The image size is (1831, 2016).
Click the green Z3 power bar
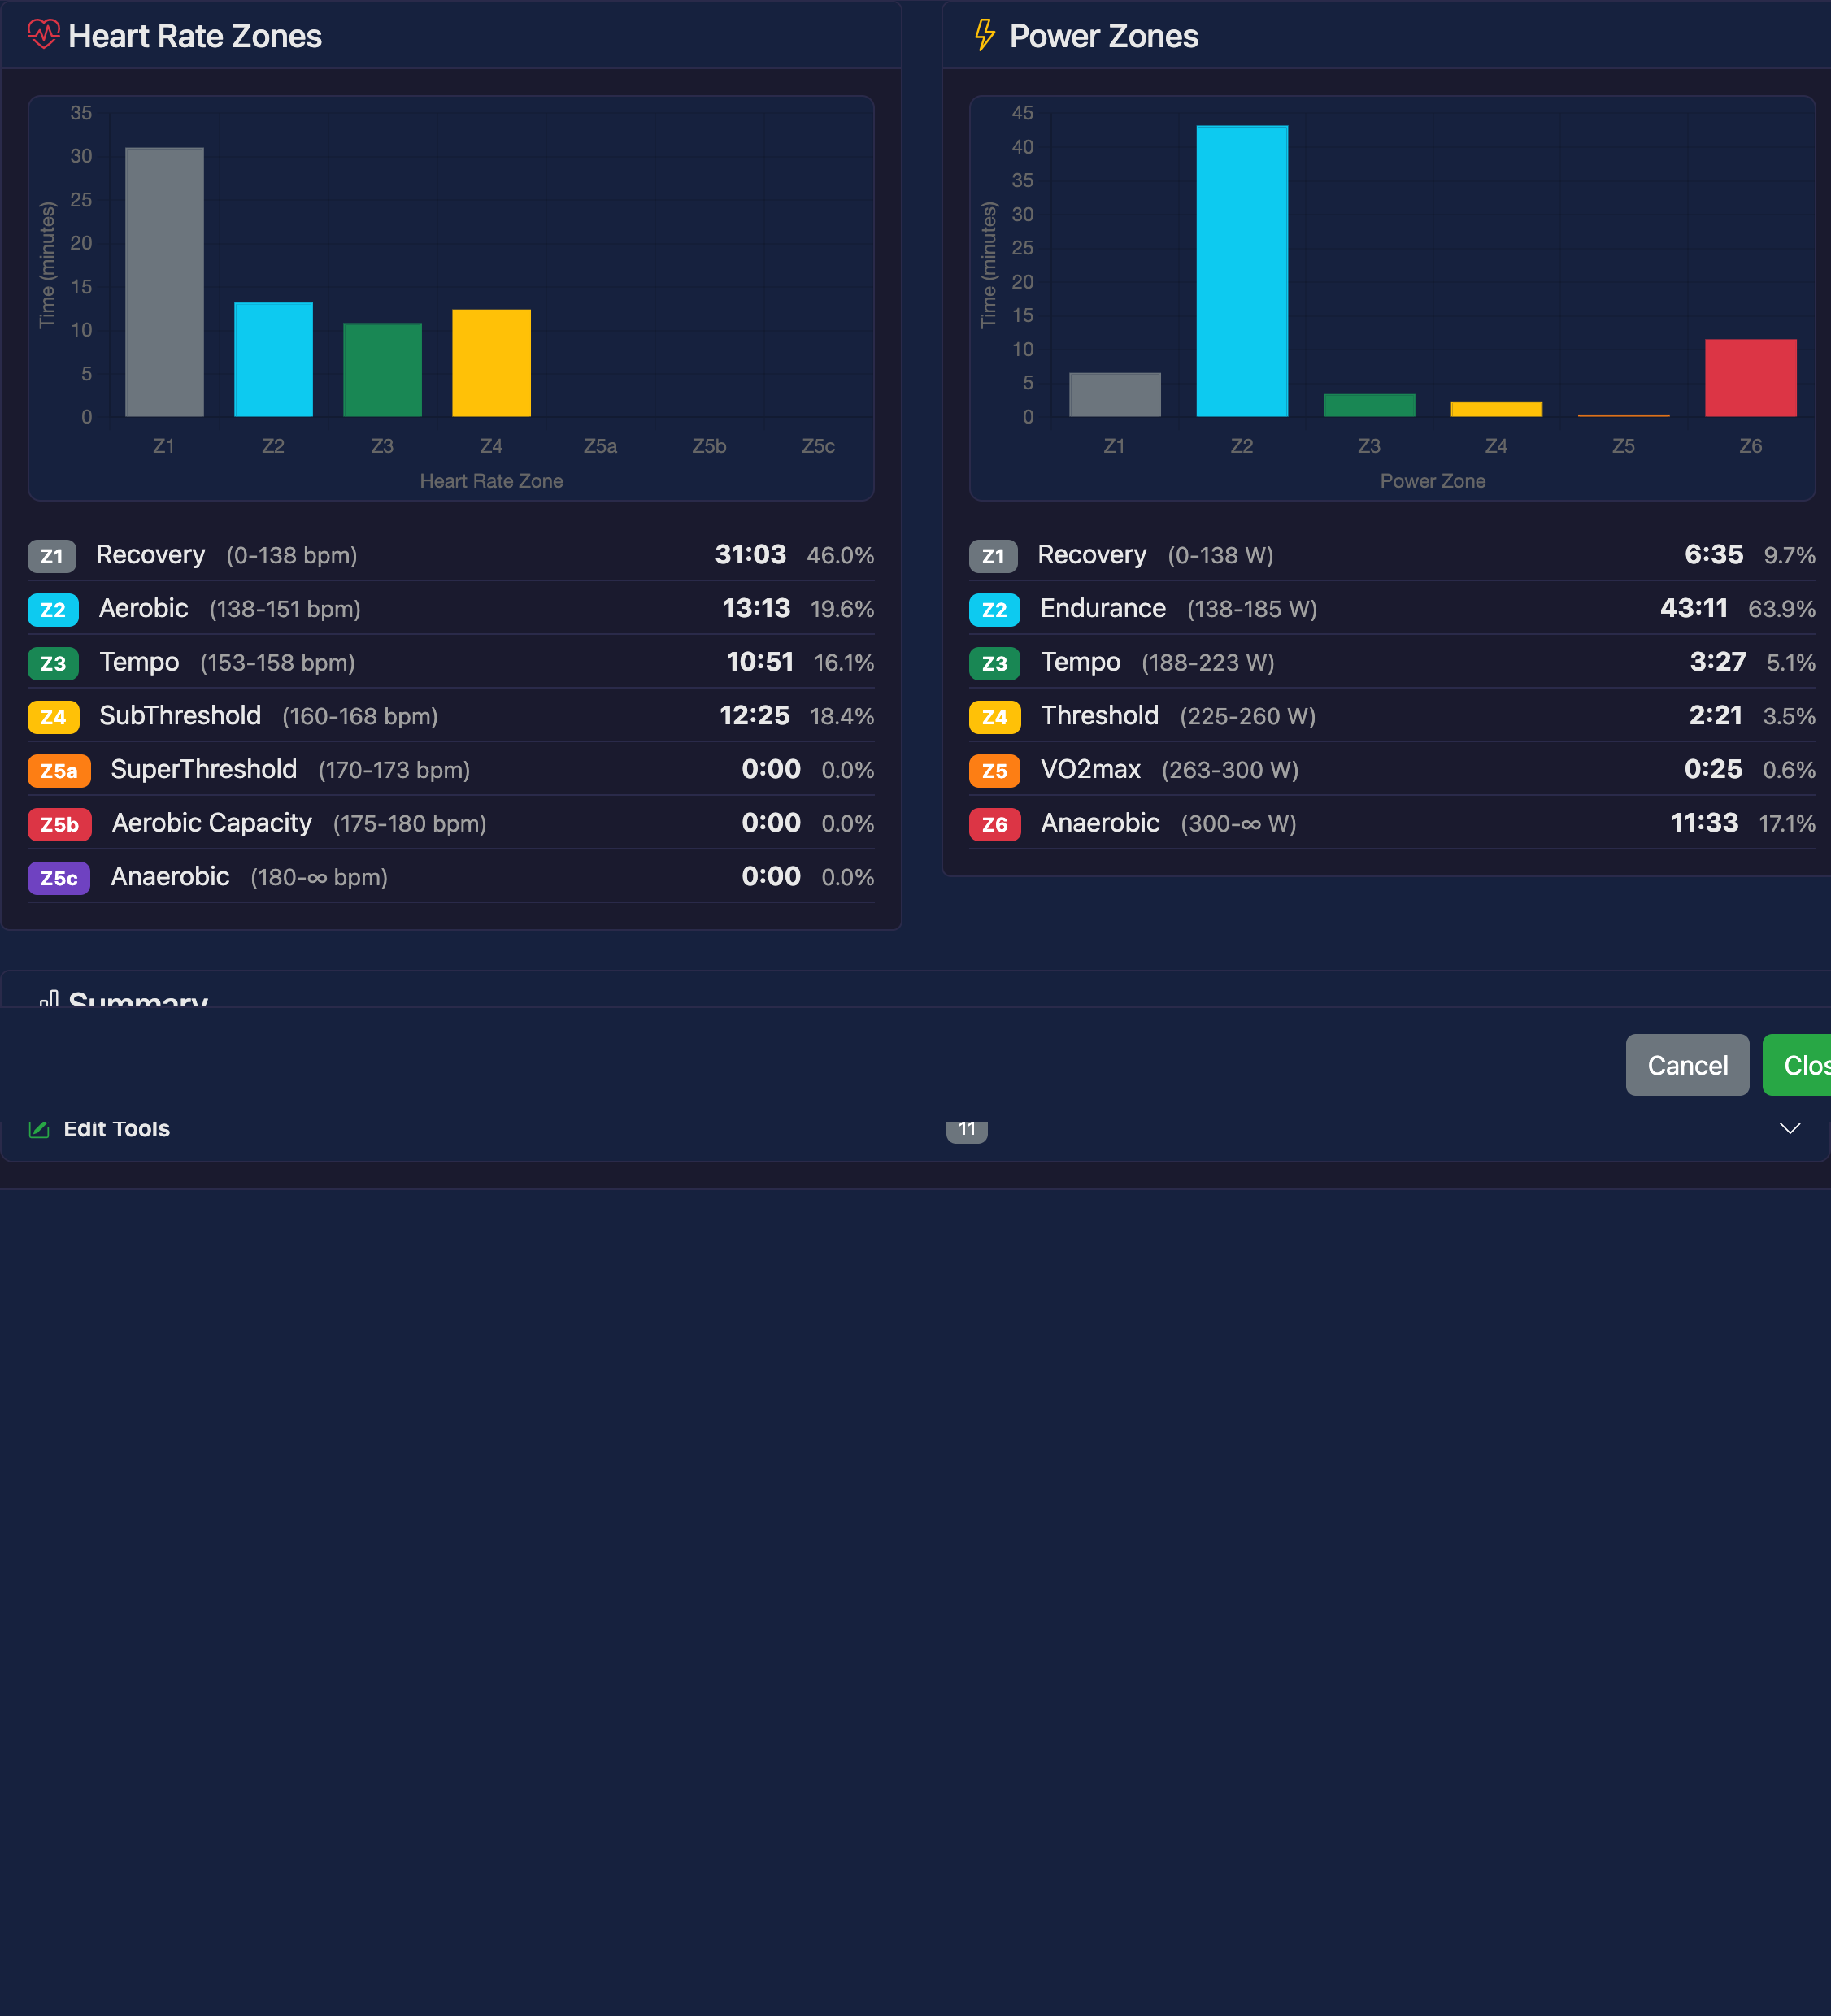[x=1369, y=405]
